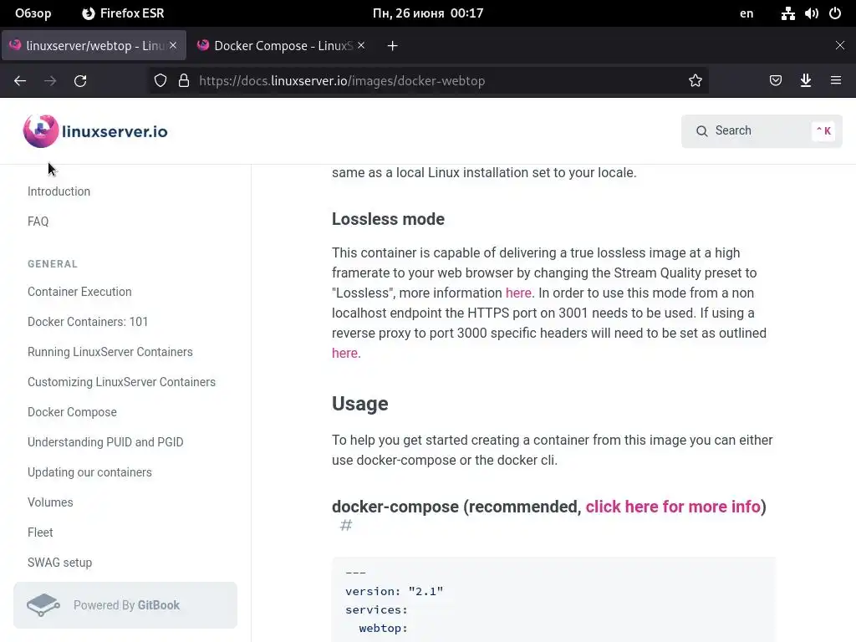Viewport: 856px width, 642px height.
Task: Open the clock and calendar dropdown
Action: (x=428, y=13)
